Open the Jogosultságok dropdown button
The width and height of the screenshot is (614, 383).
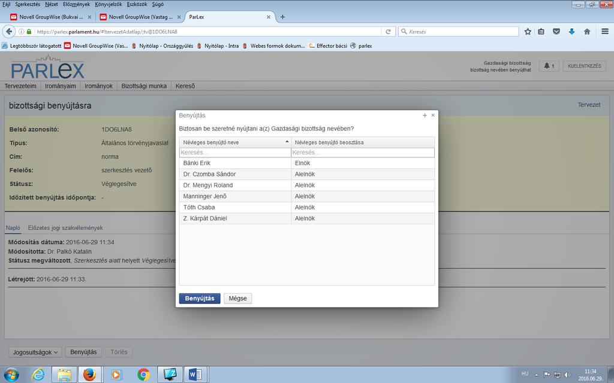click(35, 352)
